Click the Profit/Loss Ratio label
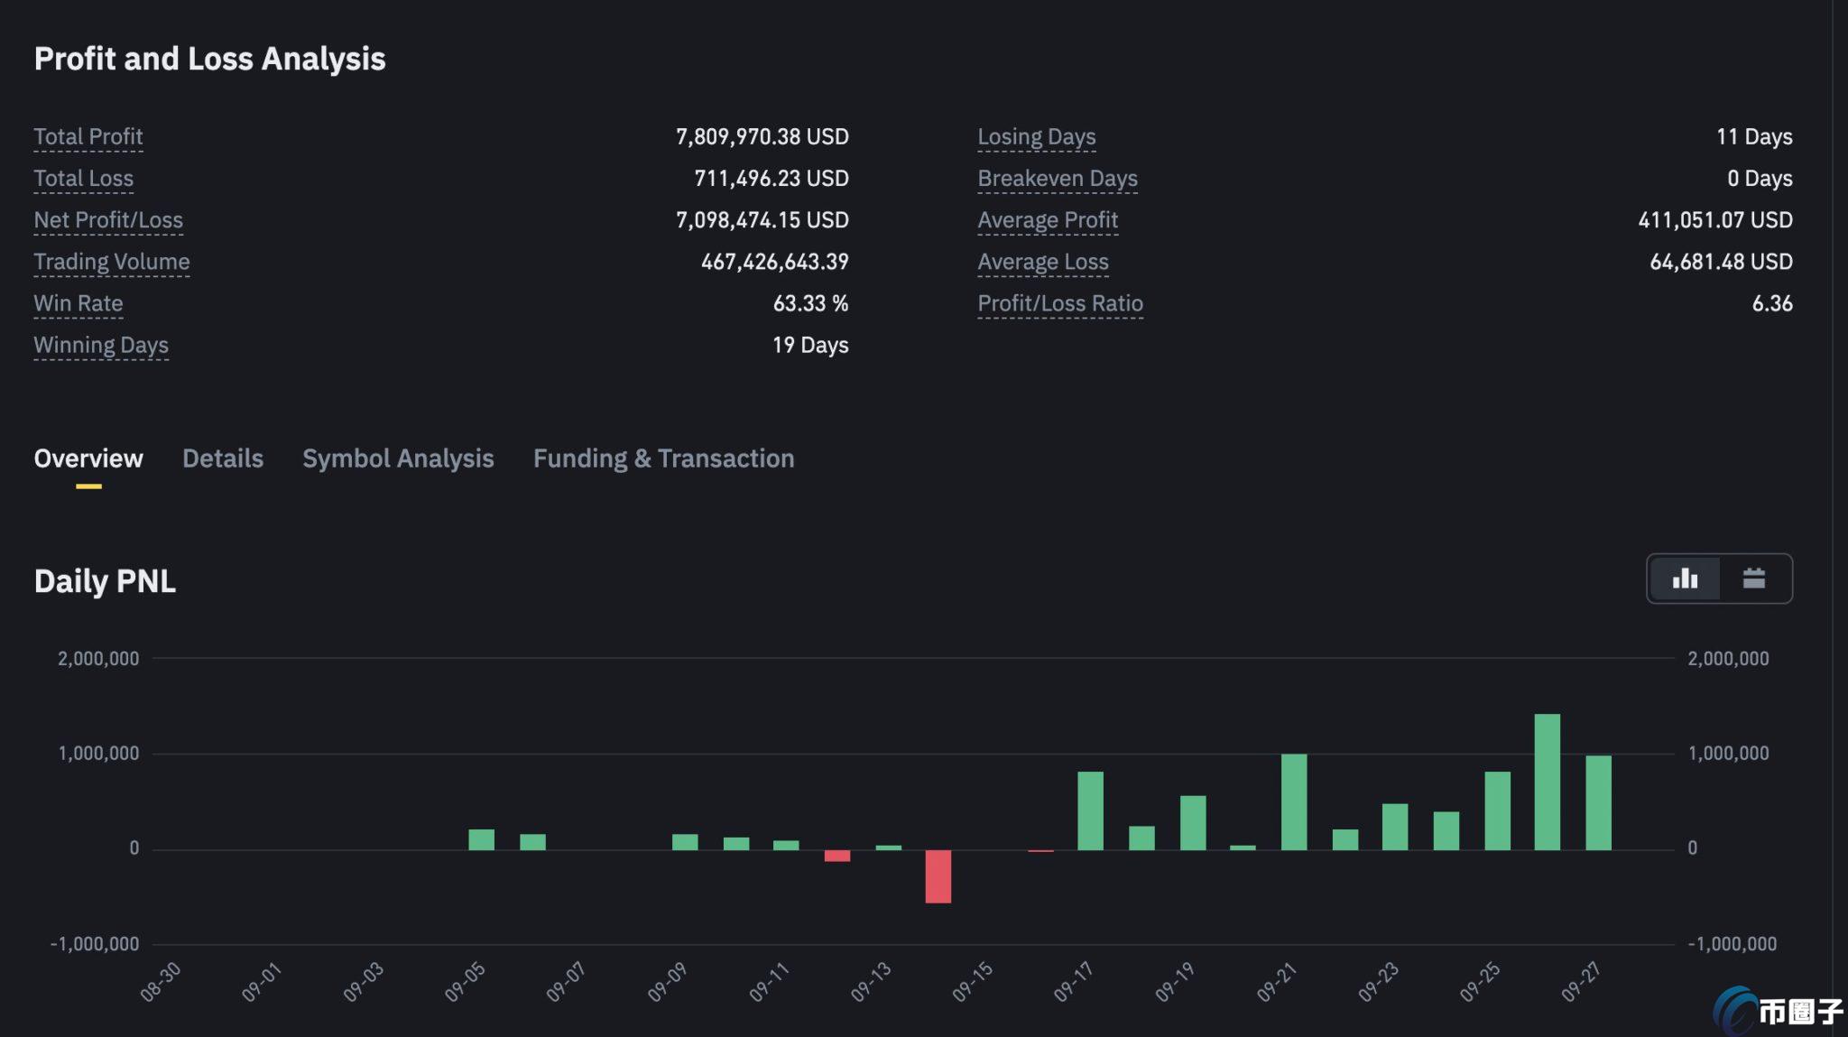 pos(1060,303)
